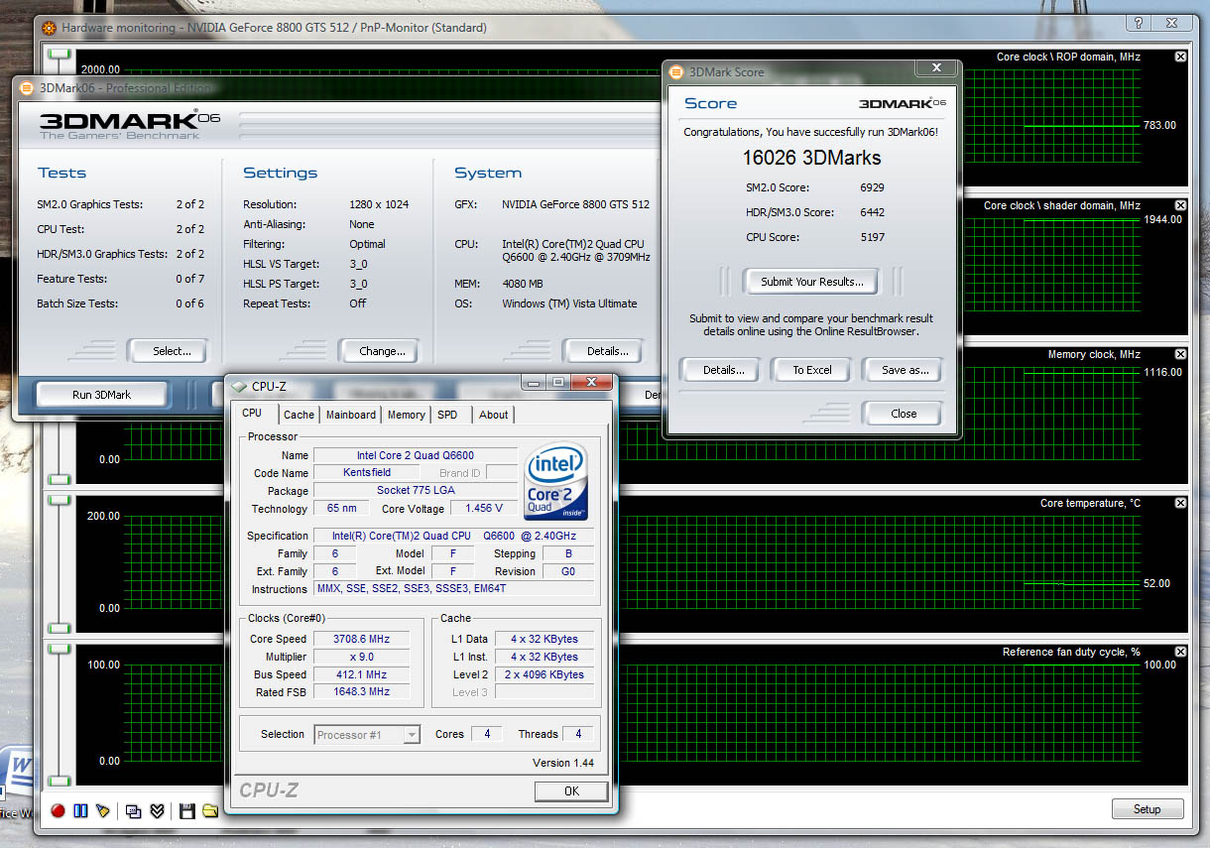Viewport: 1210px width, 848px height.
Task: Select the About tab in CPU-Z
Action: [494, 415]
